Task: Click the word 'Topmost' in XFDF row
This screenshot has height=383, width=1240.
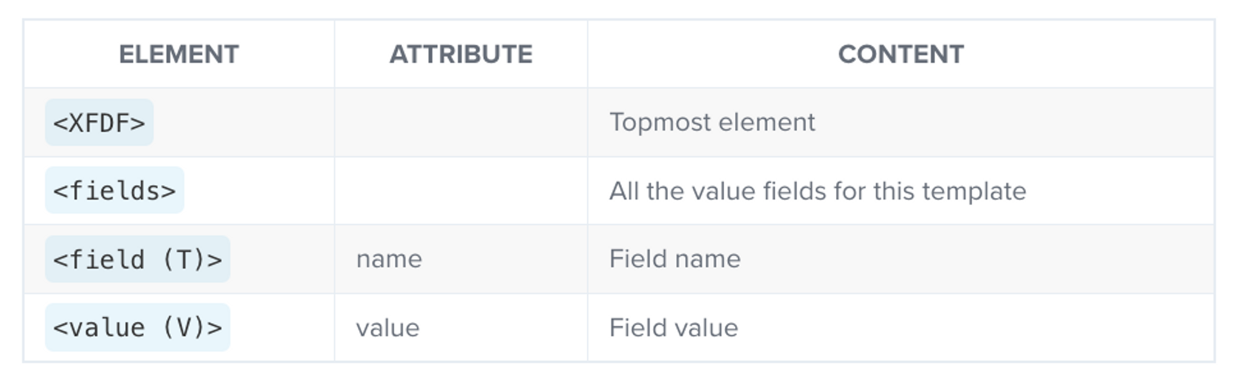Action: pos(659,122)
